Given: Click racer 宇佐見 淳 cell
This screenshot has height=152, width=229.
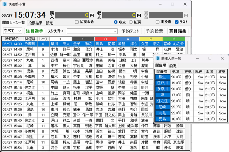Looking at the screenshot, I should (x=83, y=66).
